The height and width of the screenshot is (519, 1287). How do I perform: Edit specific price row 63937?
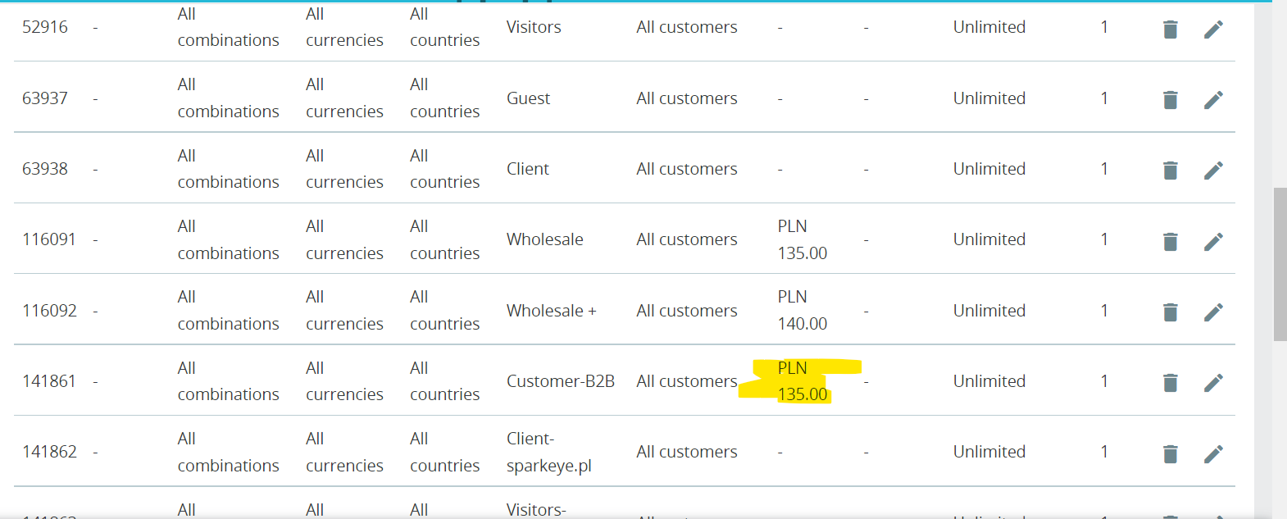coord(1214,100)
